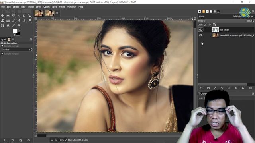Open the Select menu
The image size is (255, 143).
16,7
